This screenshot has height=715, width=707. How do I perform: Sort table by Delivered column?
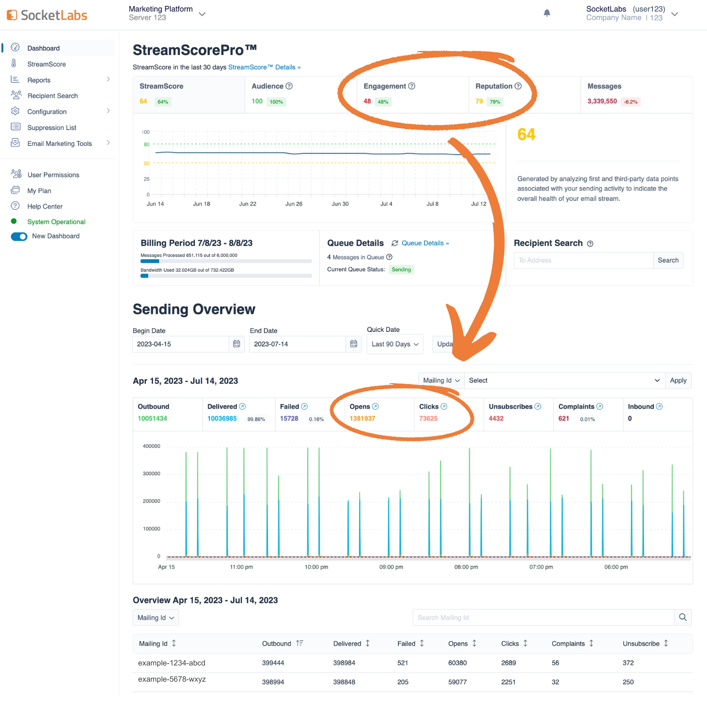(368, 643)
